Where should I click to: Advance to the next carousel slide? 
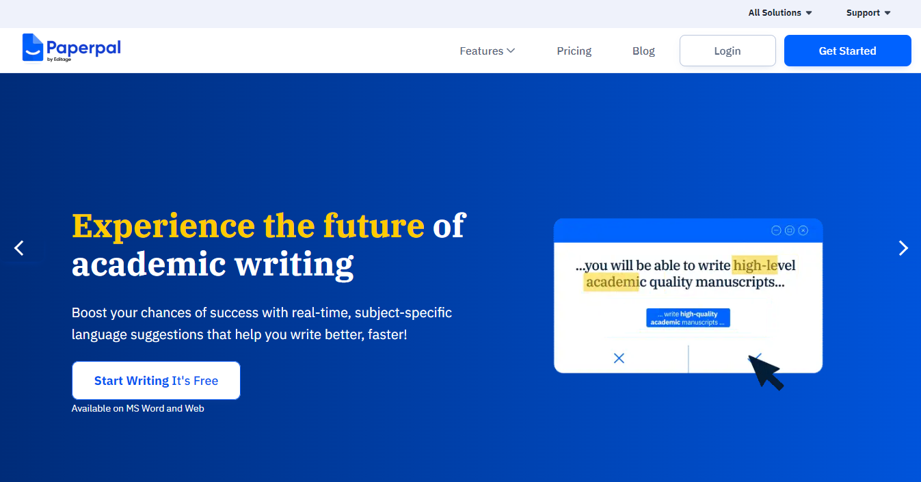tap(903, 248)
